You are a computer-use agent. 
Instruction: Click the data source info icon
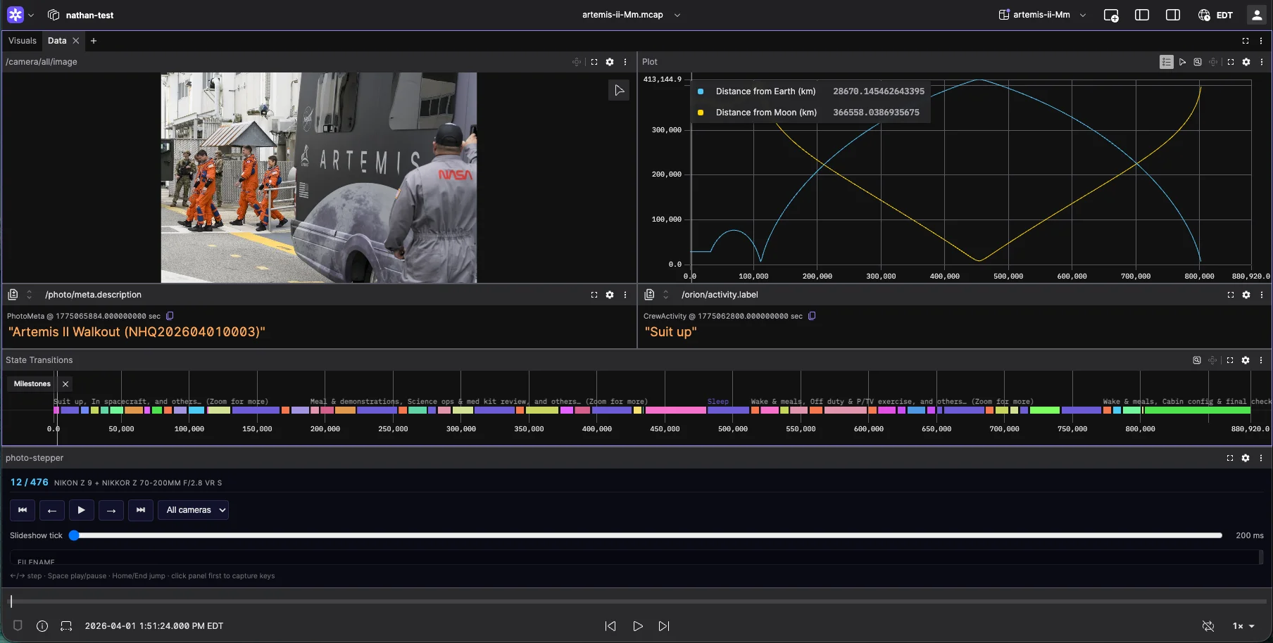pyautogui.click(x=42, y=626)
